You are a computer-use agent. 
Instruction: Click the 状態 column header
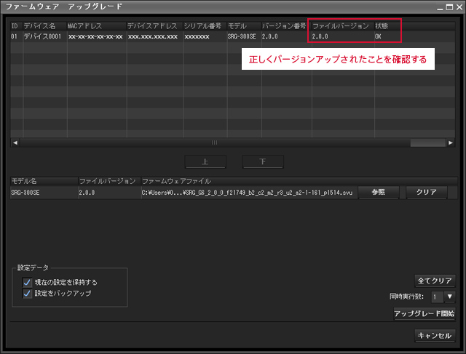(x=382, y=25)
